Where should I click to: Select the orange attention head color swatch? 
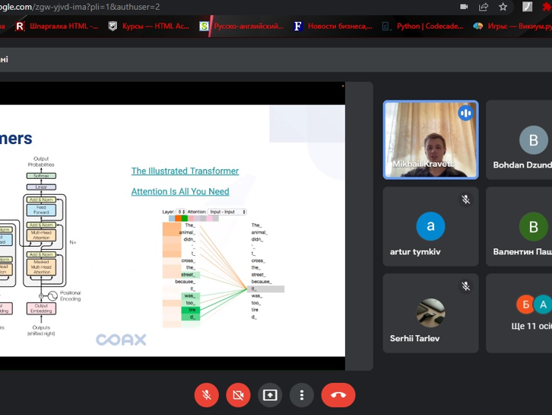[179, 219]
